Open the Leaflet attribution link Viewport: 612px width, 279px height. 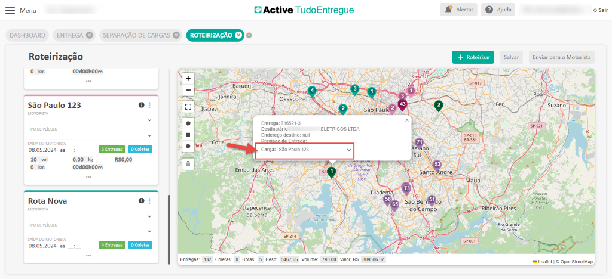544,262
